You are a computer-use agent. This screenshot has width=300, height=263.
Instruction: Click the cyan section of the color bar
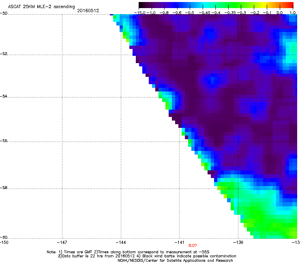pos(205,5)
